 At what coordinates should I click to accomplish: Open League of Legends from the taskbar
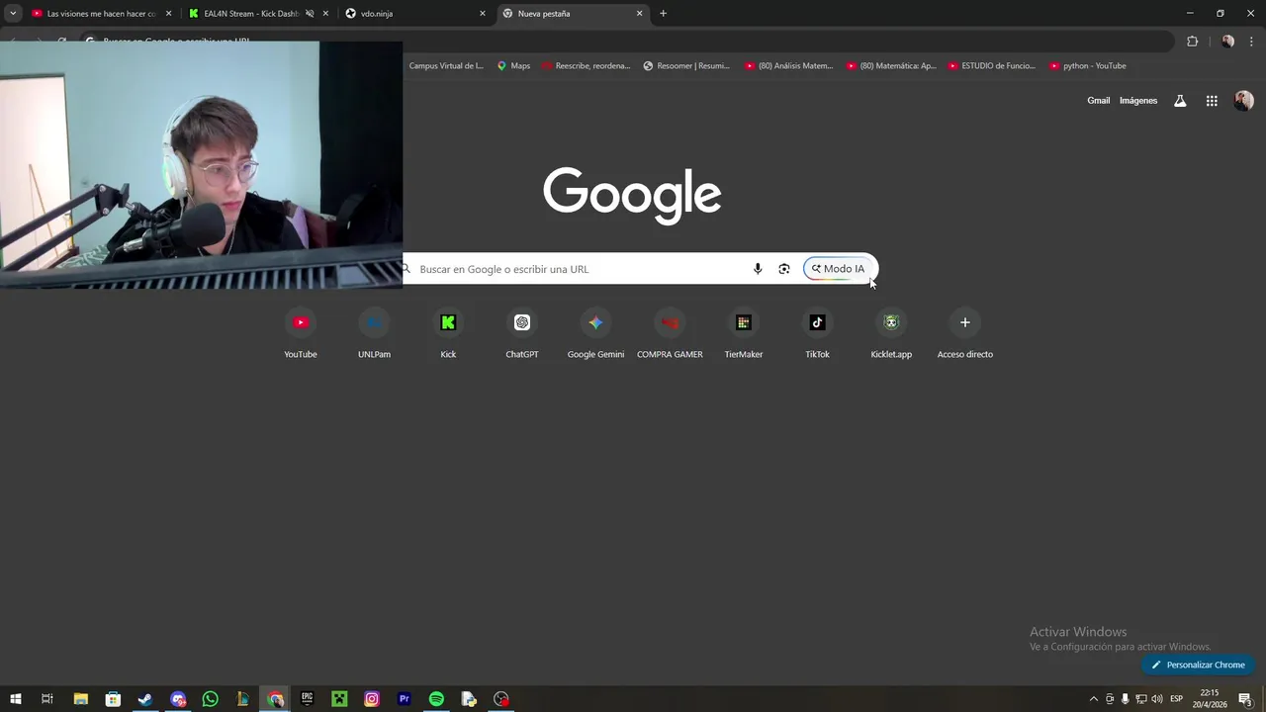tap(242, 699)
